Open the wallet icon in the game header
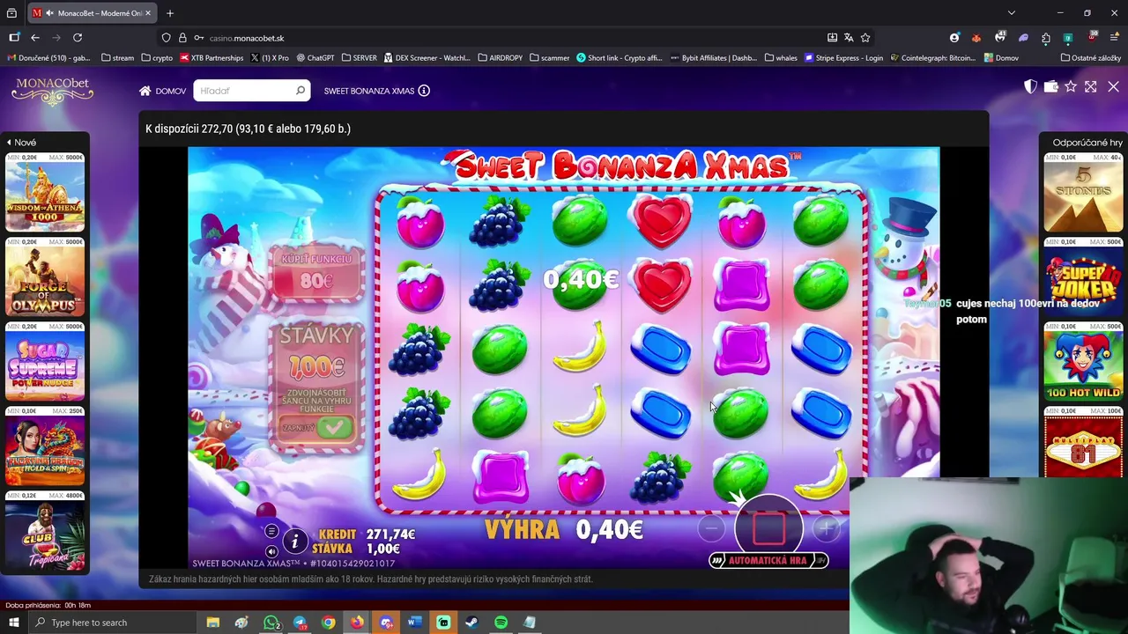 pos(1050,86)
